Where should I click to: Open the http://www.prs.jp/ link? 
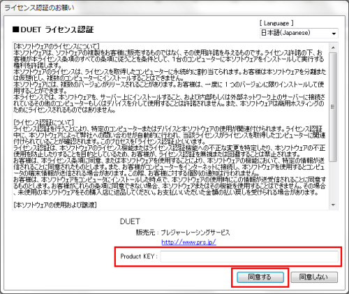188,242
